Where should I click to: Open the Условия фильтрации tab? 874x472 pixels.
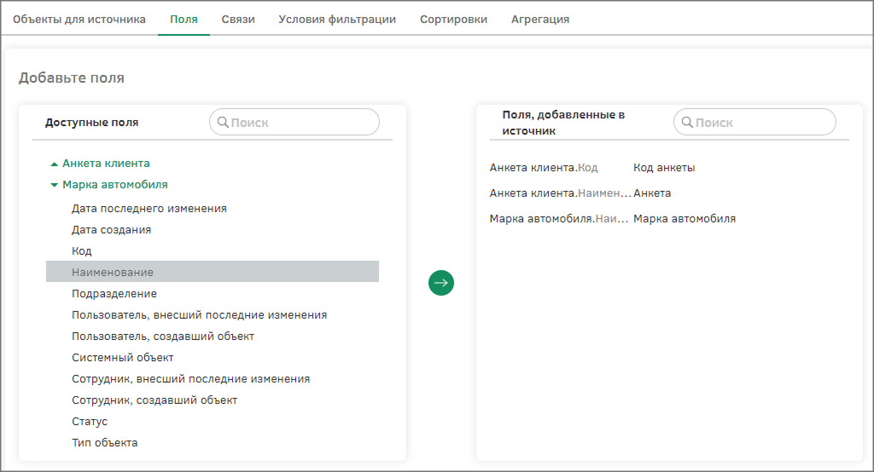point(337,19)
